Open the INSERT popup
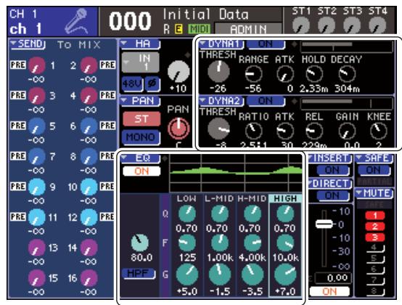Viewport: 402px width, 305px height. click(x=331, y=158)
